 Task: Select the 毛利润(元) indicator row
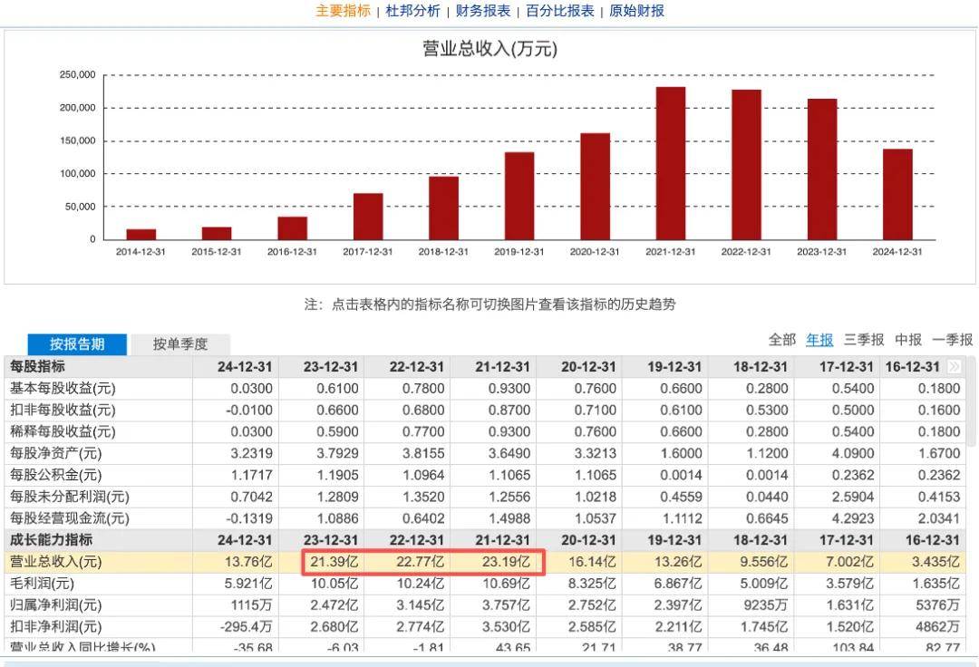click(42, 584)
